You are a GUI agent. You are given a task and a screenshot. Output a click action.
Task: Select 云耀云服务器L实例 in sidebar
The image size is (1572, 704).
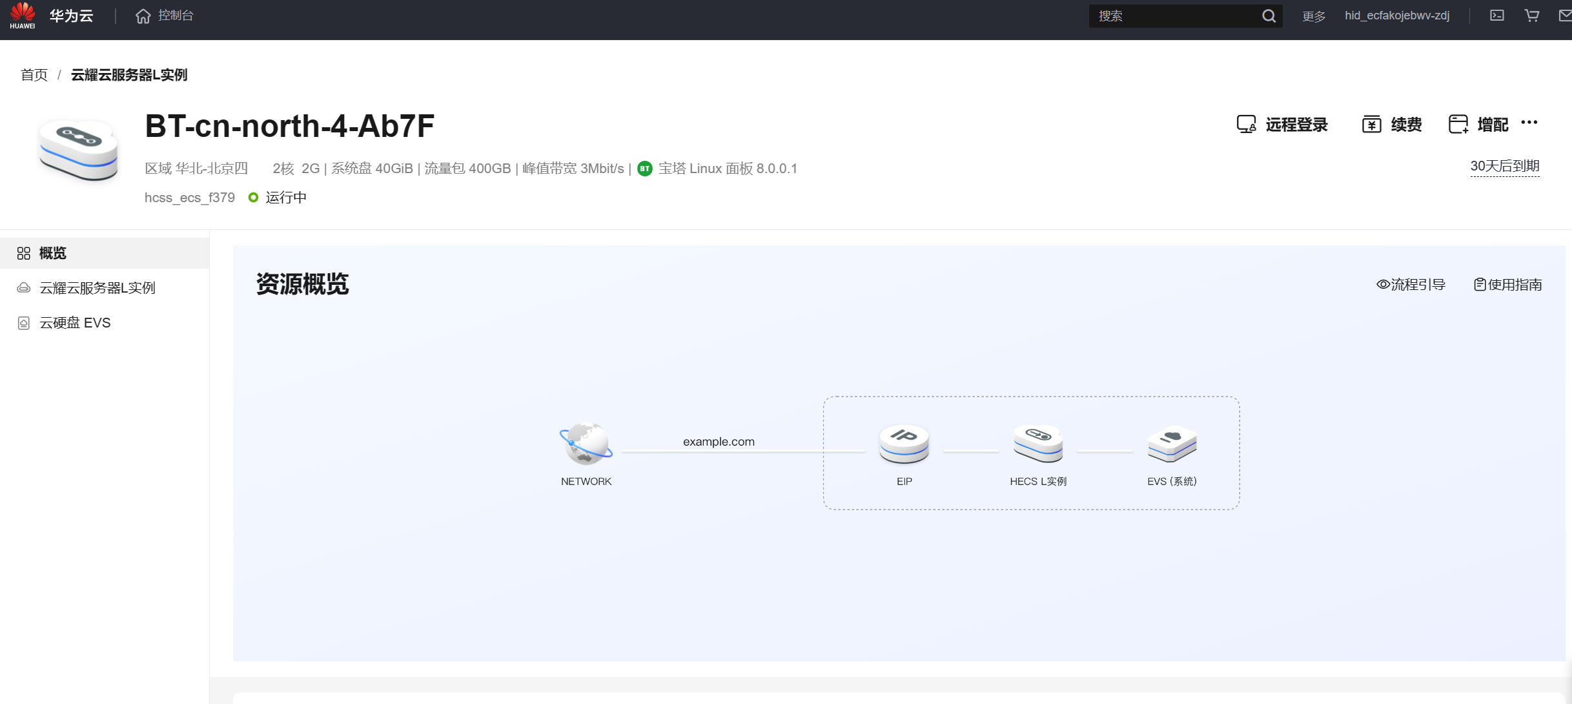click(97, 288)
